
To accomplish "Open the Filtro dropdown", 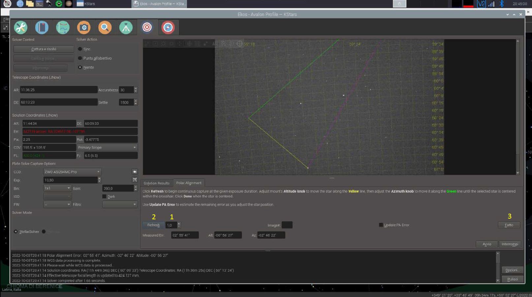I will point(120,204).
